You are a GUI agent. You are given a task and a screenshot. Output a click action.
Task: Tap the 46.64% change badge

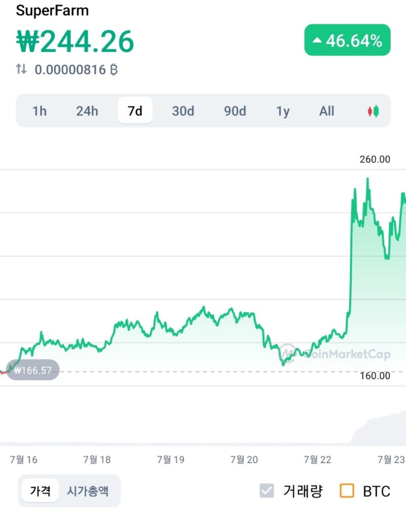click(348, 40)
